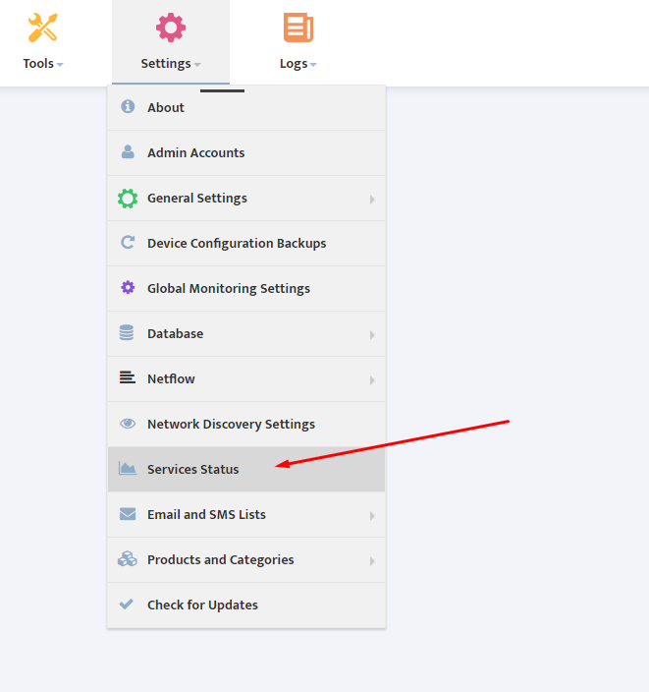The width and height of the screenshot is (649, 692).
Task: Click the Network Discovery Settings eye icon
Action: click(x=128, y=424)
